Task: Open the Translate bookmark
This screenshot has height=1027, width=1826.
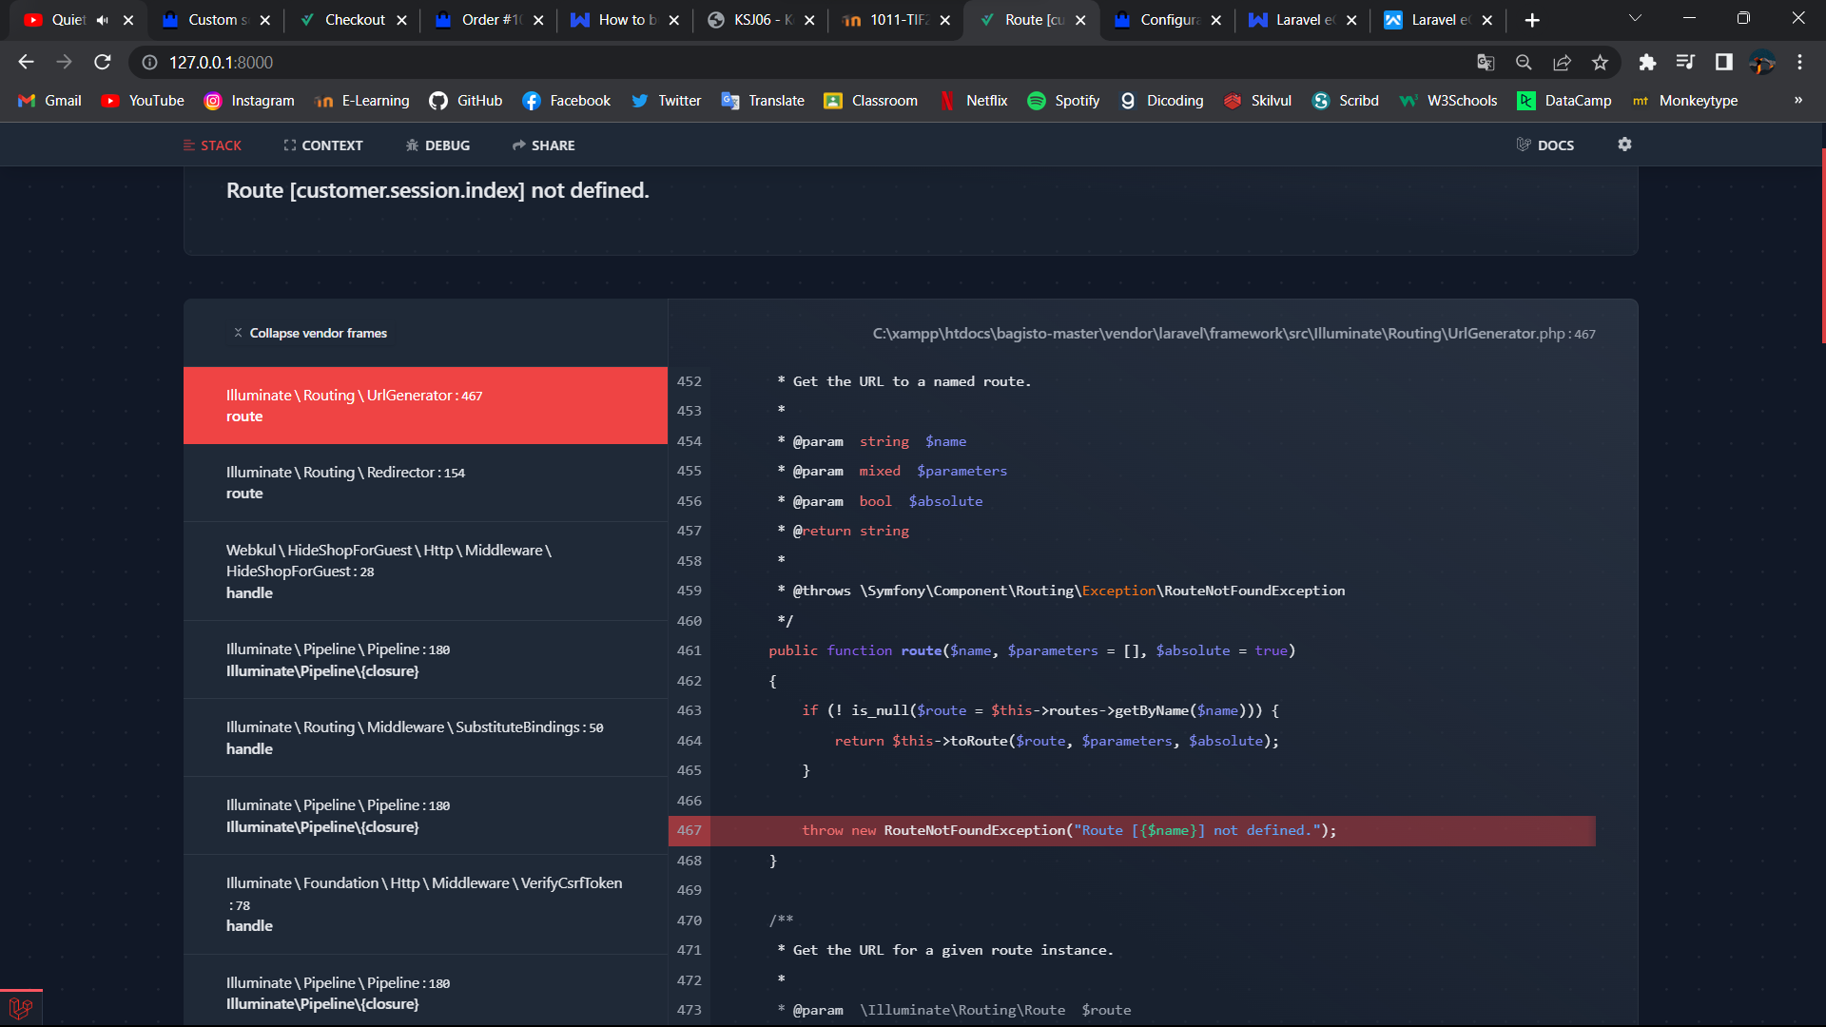Action: (x=764, y=100)
